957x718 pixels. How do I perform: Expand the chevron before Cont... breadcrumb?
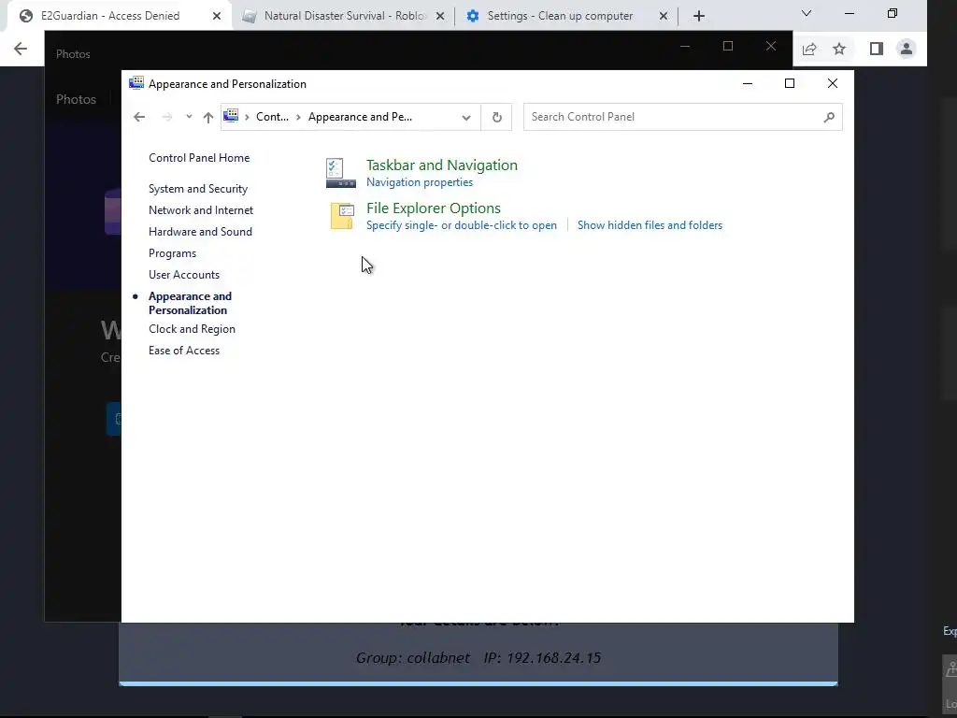(247, 117)
